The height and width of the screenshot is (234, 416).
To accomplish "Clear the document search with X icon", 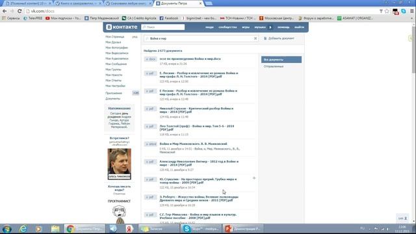I will [x=255, y=38].
